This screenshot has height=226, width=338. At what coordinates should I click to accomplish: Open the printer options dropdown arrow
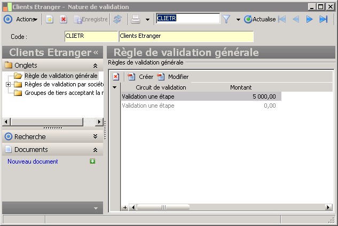click(147, 20)
